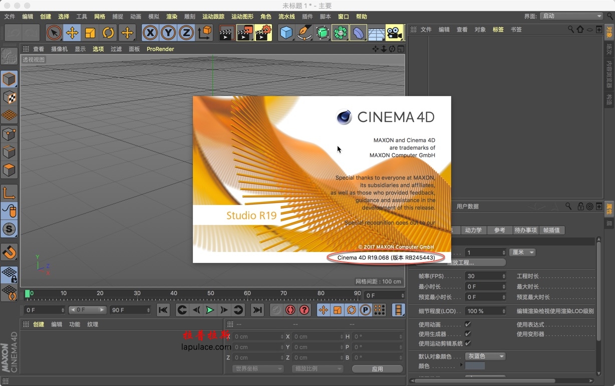Open the 创建 material manager menu

(x=39, y=324)
